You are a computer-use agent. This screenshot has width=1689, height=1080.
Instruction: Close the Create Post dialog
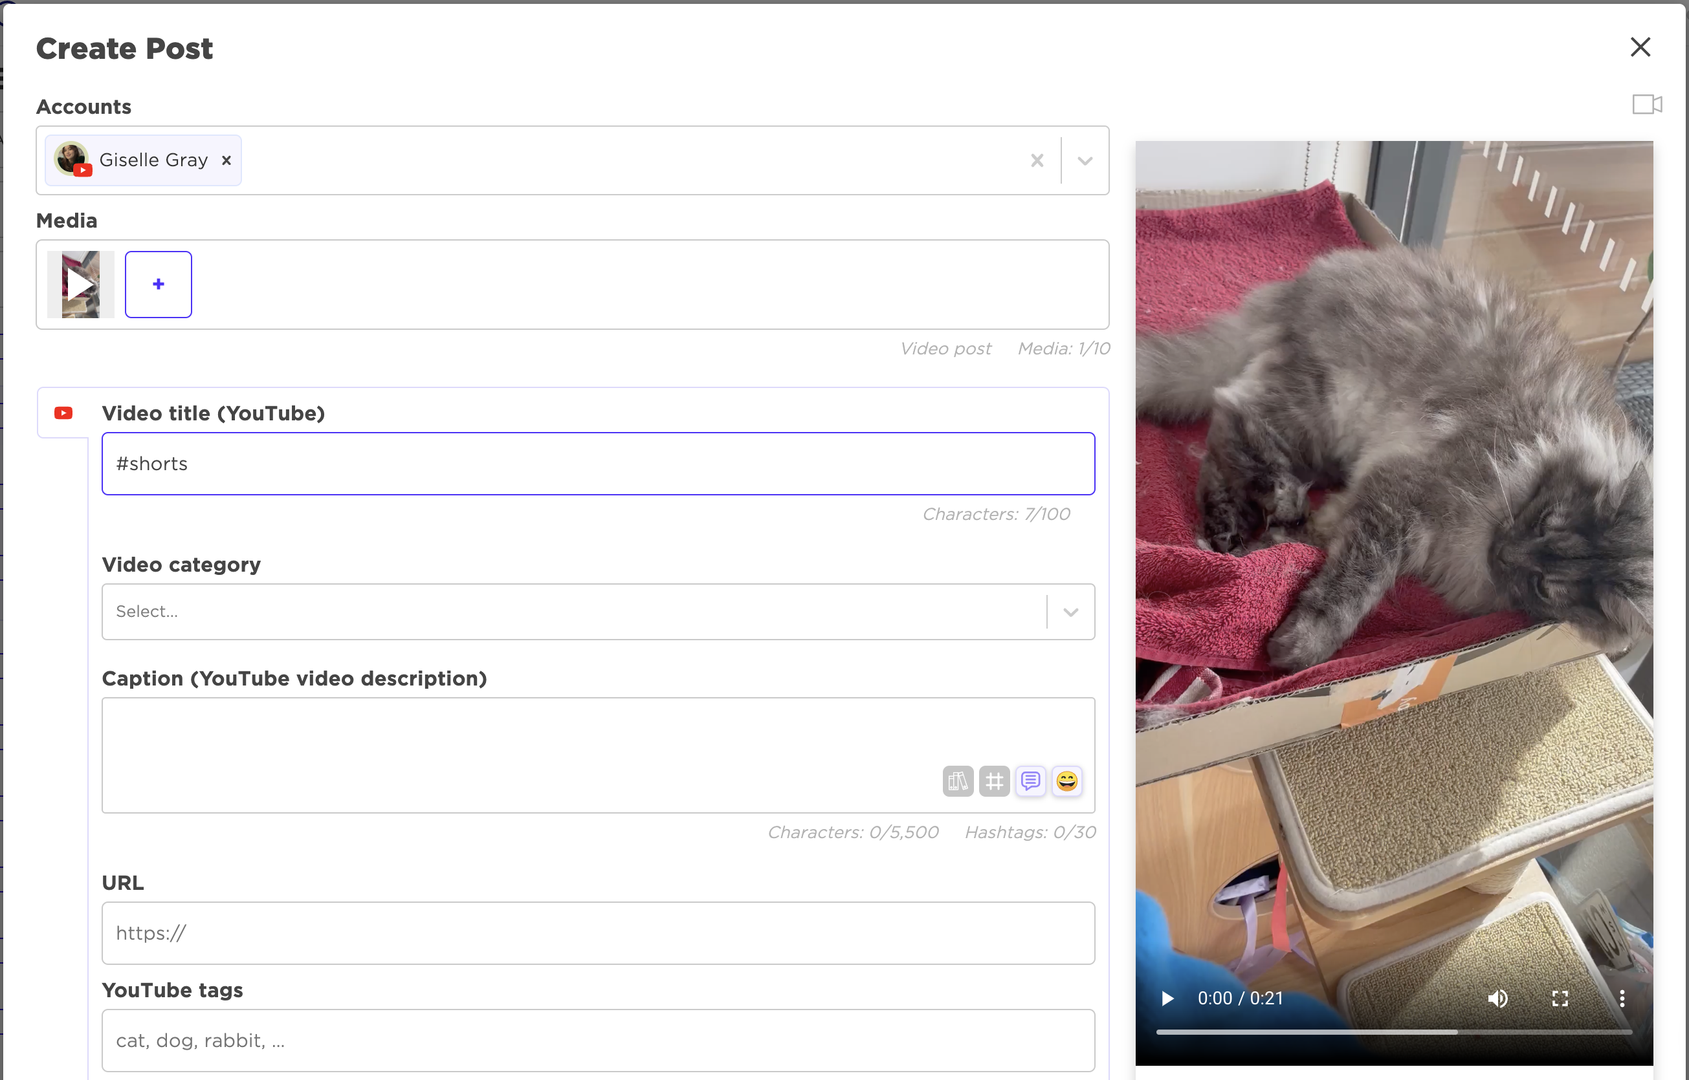pyautogui.click(x=1640, y=47)
